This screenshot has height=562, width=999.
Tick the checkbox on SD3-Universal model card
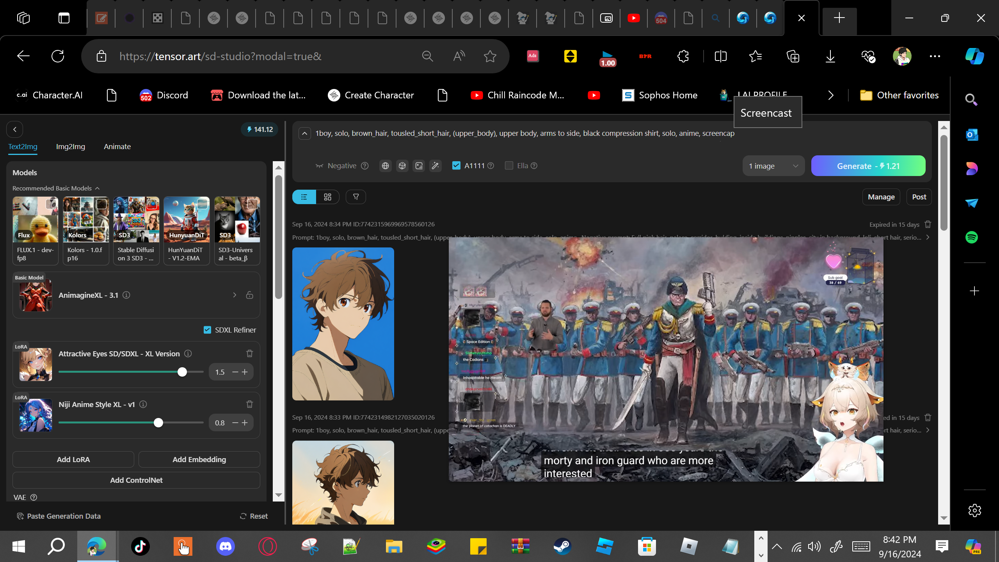coord(252,204)
